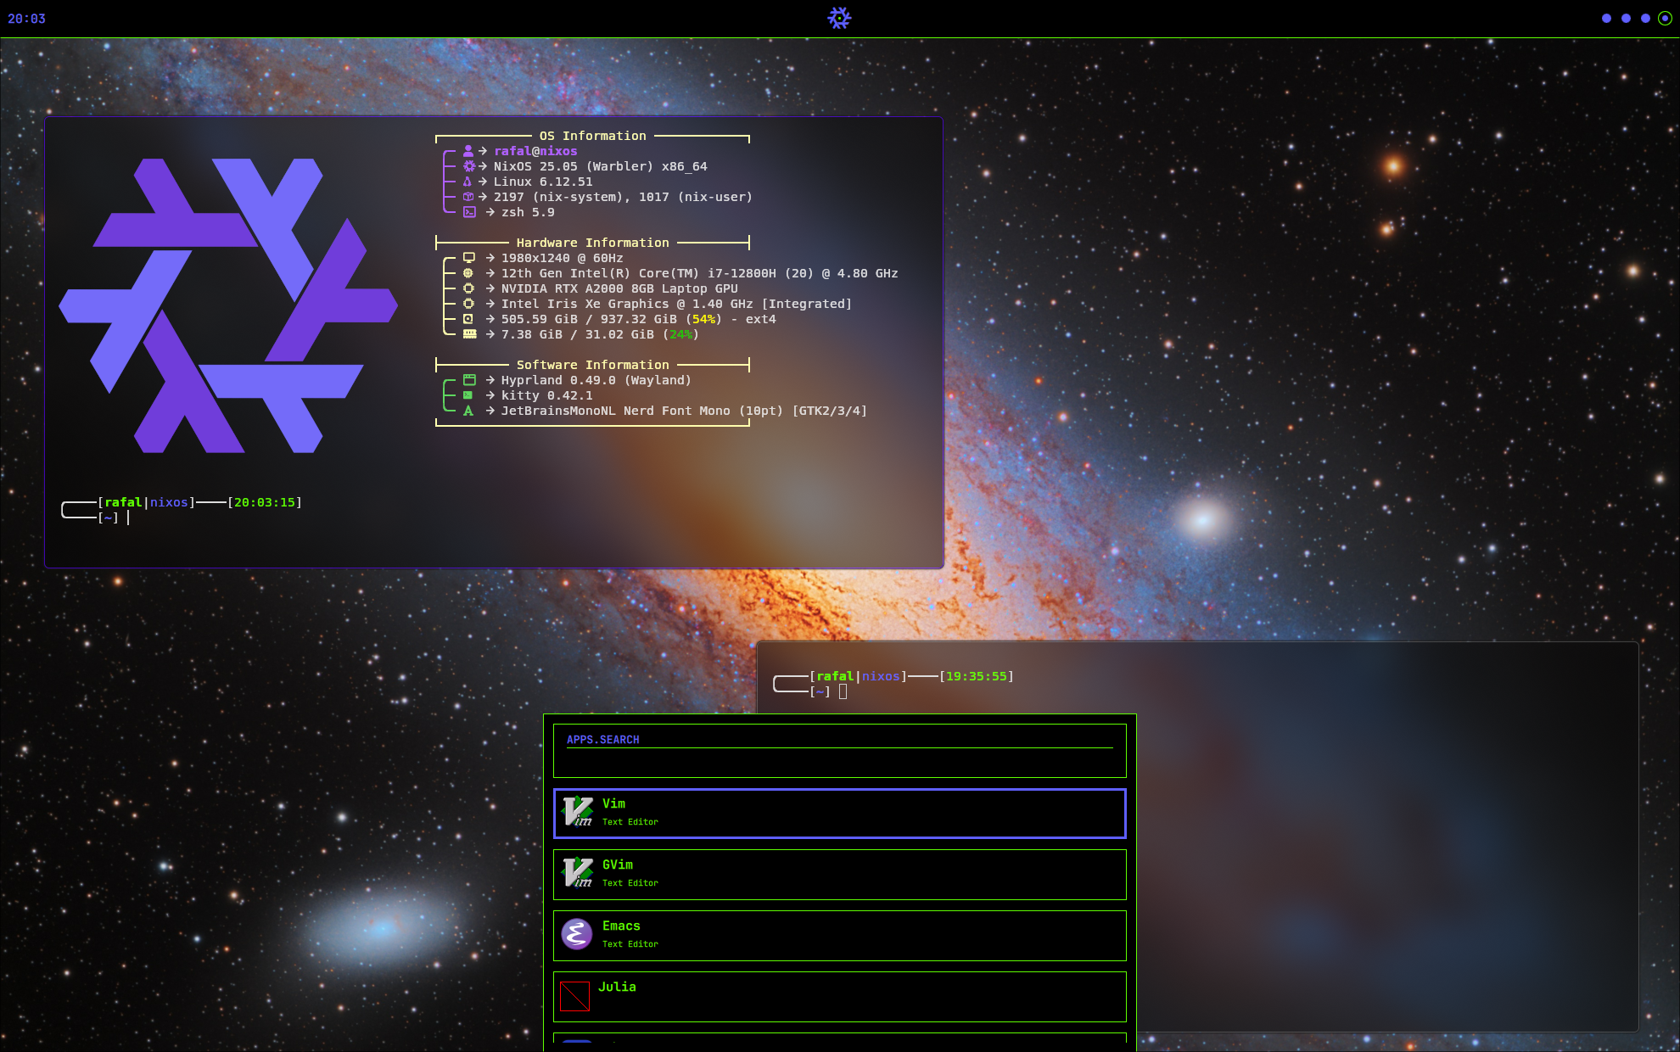This screenshot has height=1052, width=1680.
Task: Click the clock showing 20:03
Action: [x=26, y=19]
